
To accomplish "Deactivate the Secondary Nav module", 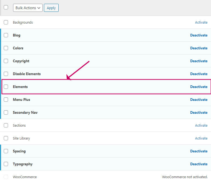I will coord(199,112).
